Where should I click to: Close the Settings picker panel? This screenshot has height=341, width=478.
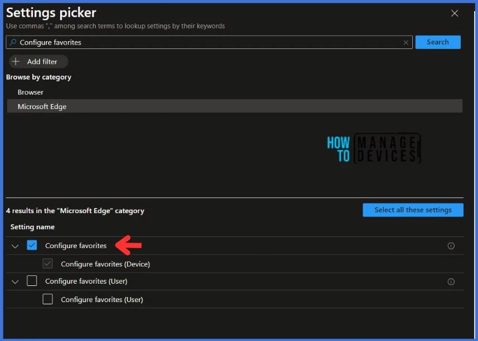pyautogui.click(x=455, y=13)
